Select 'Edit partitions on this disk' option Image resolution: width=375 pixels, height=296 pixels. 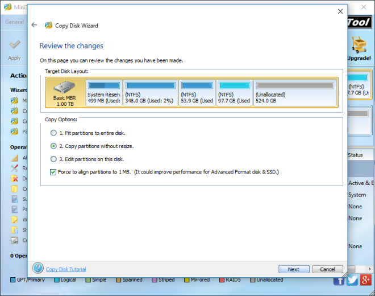click(x=53, y=159)
